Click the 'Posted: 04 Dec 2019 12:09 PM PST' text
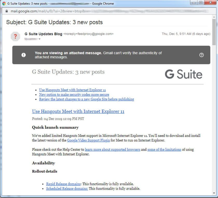The height and width of the screenshot is (198, 218). (58, 119)
